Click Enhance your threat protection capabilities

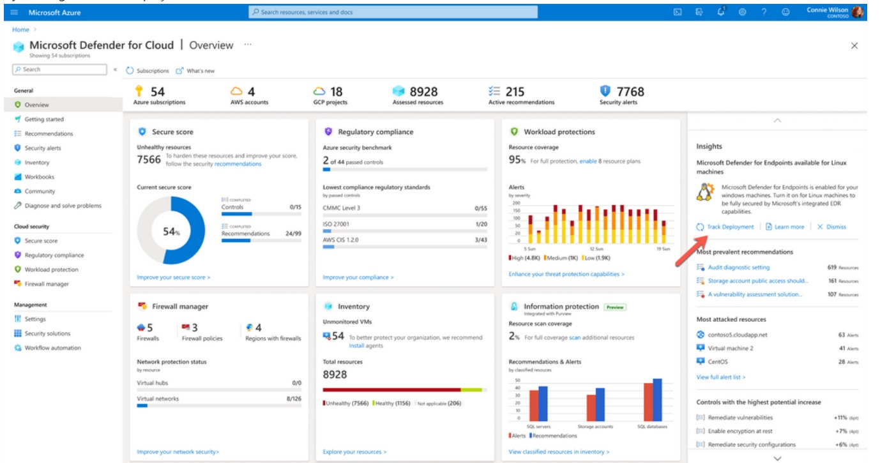point(566,274)
